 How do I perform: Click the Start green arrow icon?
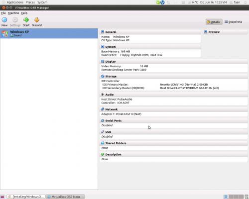click(x=26, y=20)
